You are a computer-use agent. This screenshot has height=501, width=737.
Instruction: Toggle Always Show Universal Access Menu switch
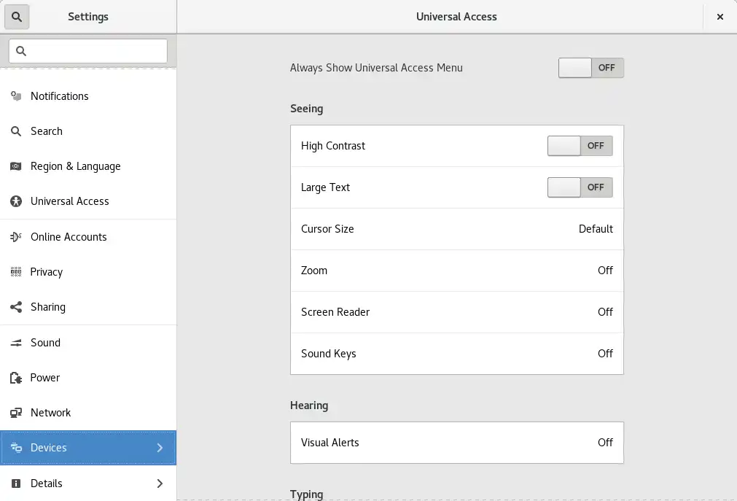[x=590, y=68]
